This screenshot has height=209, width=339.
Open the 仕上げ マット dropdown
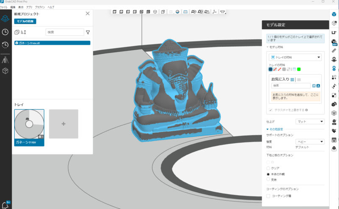coord(310,122)
